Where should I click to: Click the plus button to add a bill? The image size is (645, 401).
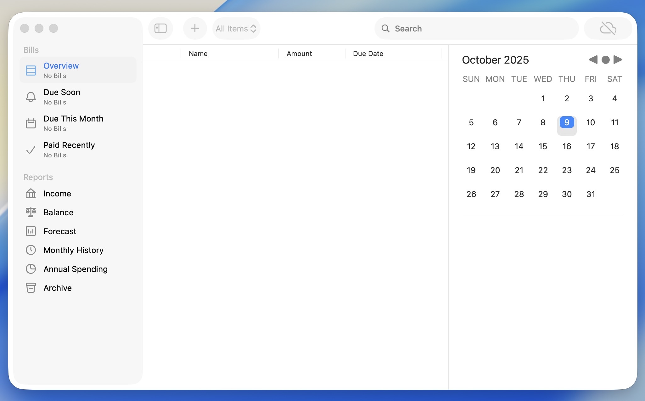[x=195, y=28]
